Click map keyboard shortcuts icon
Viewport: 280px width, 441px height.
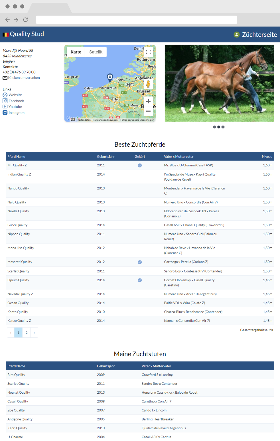[x=72, y=120]
